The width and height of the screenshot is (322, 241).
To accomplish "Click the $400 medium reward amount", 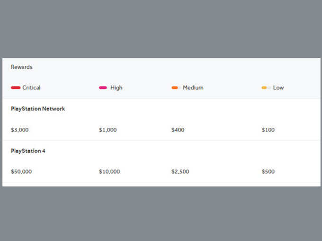I will [x=178, y=130].
